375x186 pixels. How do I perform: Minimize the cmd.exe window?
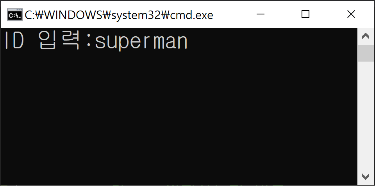[x=261, y=14]
